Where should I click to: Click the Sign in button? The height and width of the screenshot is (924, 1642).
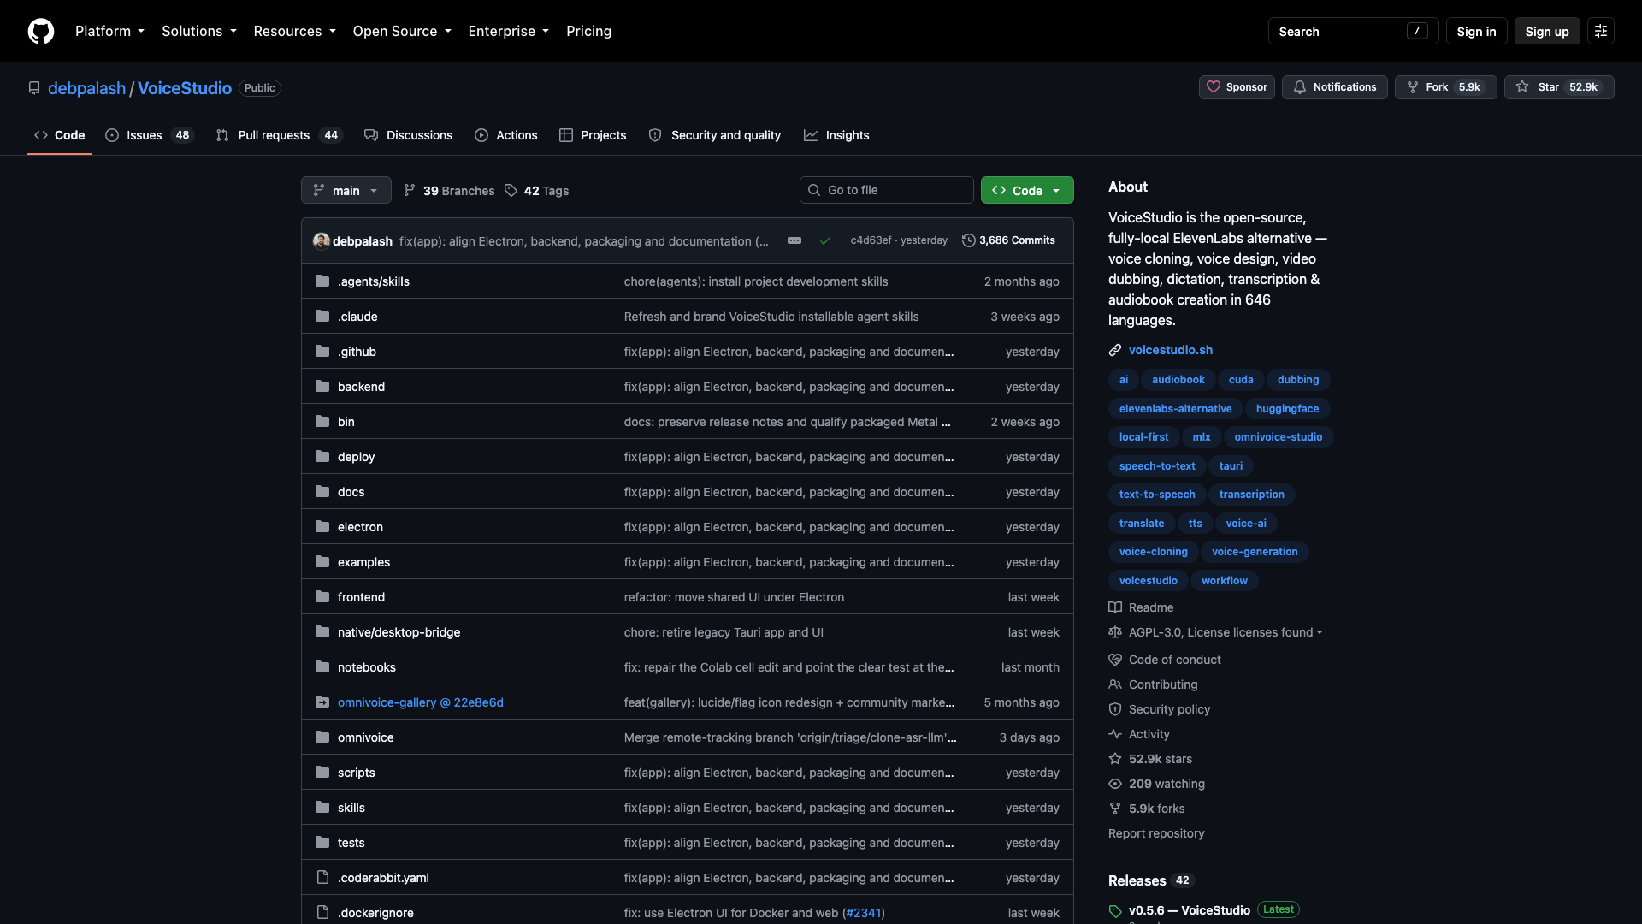(x=1476, y=31)
